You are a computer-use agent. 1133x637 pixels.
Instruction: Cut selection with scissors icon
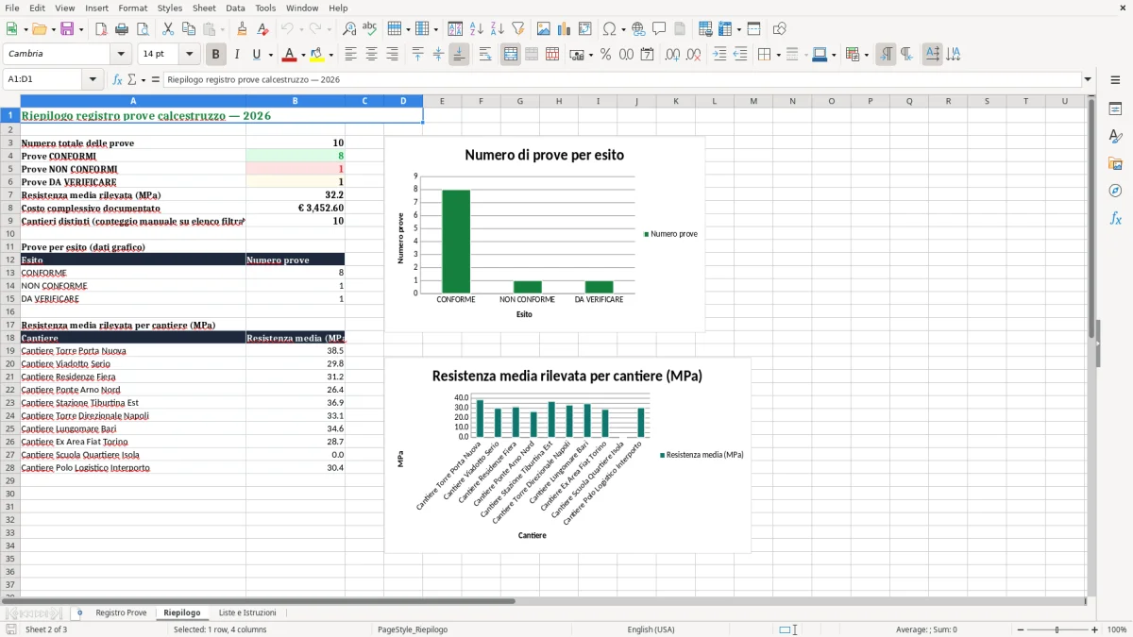(x=168, y=29)
